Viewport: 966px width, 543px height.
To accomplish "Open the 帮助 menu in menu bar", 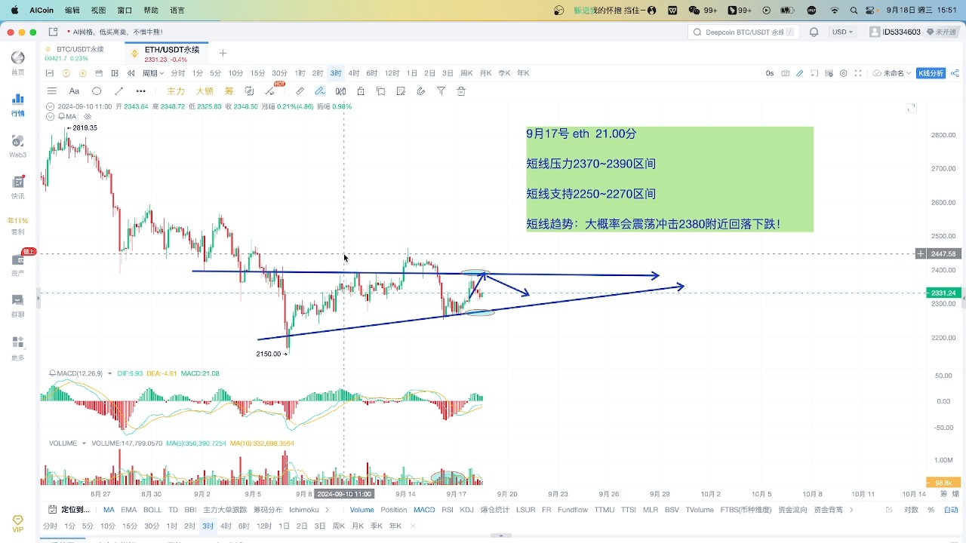I will click(151, 11).
